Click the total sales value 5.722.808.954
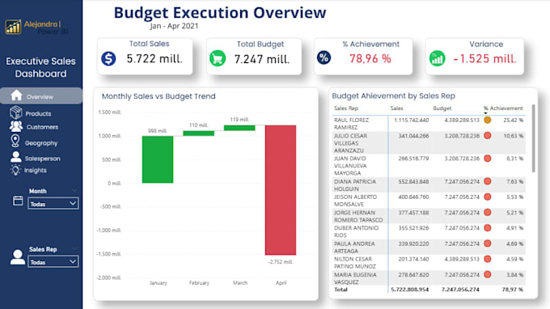Image resolution: width=550 pixels, height=309 pixels. (x=410, y=290)
